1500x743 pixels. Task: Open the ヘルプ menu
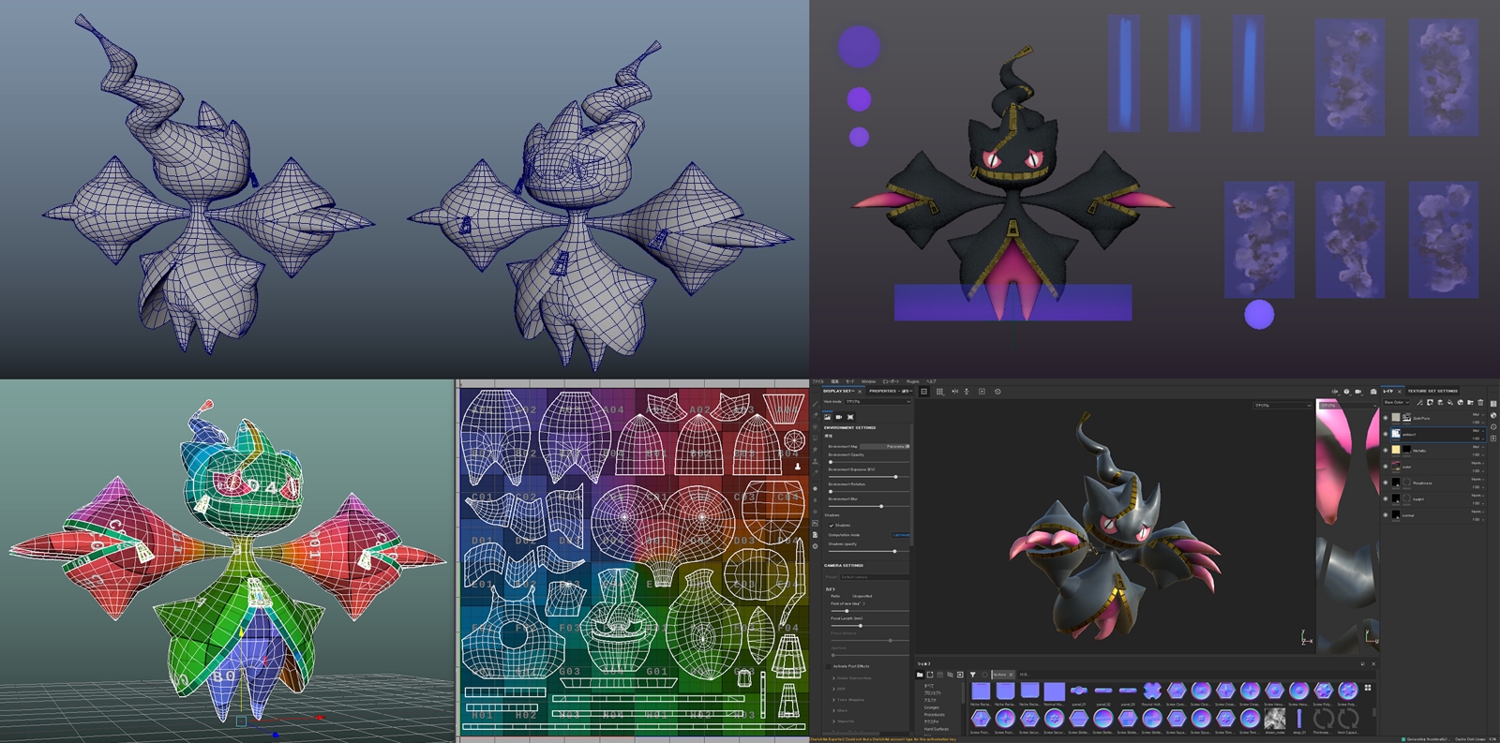click(931, 381)
